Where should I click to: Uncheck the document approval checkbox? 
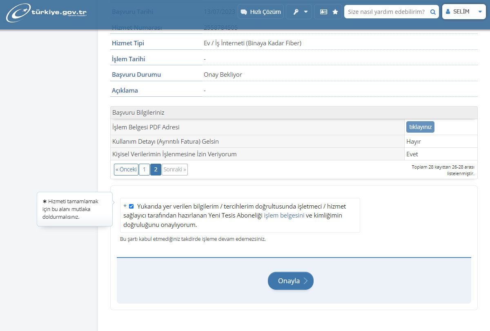131,206
